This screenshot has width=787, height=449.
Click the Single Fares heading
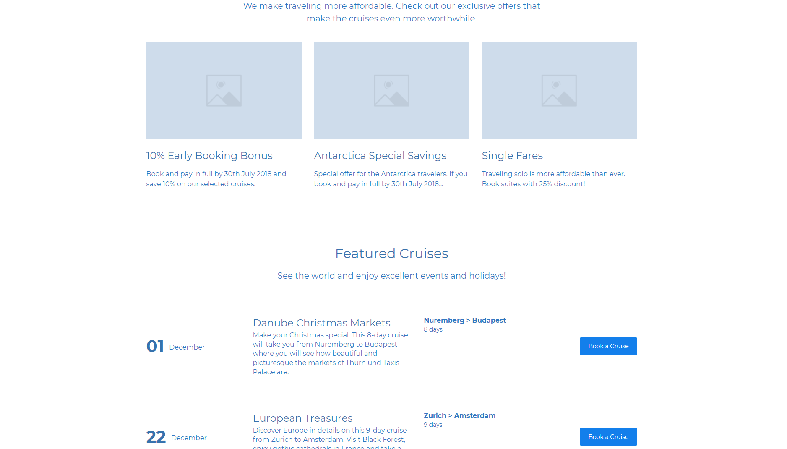pos(512,156)
